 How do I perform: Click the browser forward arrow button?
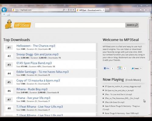coord(9,10)
